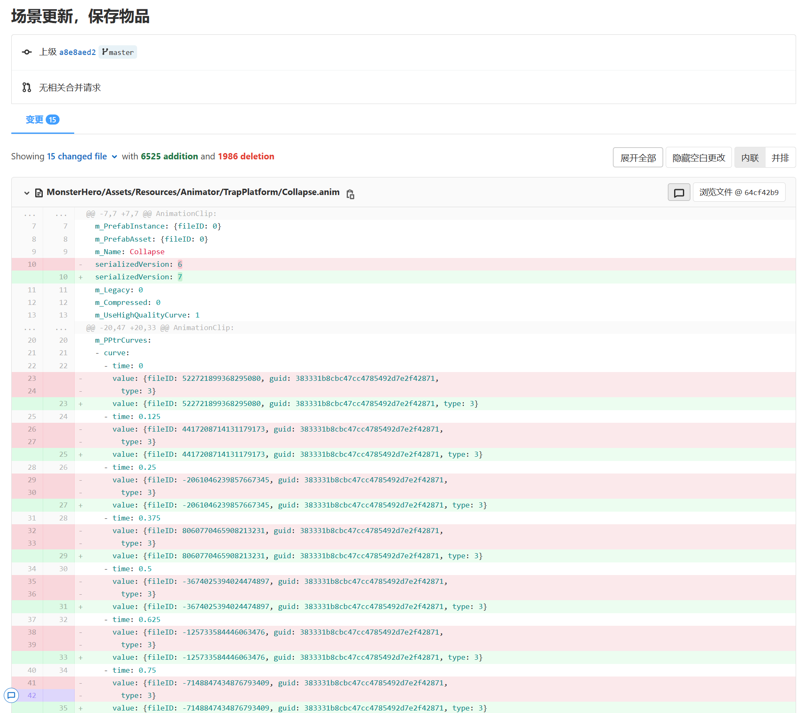
Task: Click the file document icon near Collapse.anim
Action: [x=39, y=193]
